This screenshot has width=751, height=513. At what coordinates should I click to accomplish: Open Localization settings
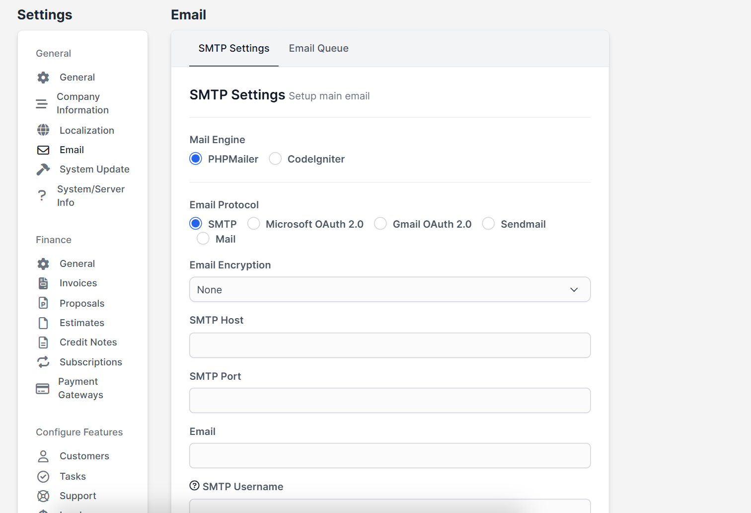tap(87, 130)
